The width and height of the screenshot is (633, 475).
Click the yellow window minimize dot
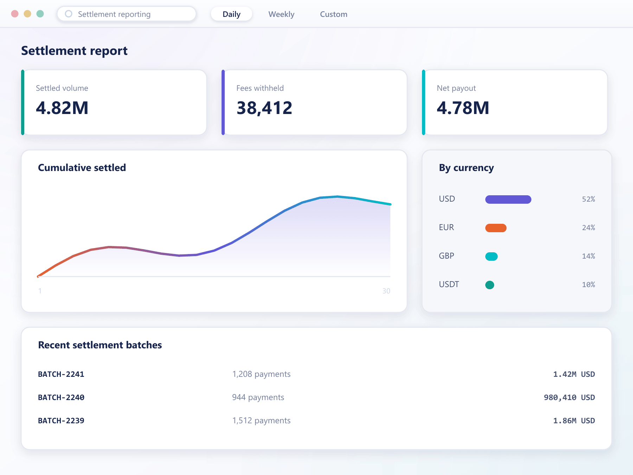(27, 14)
